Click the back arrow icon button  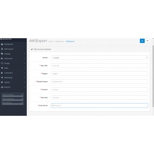[x=148, y=41]
